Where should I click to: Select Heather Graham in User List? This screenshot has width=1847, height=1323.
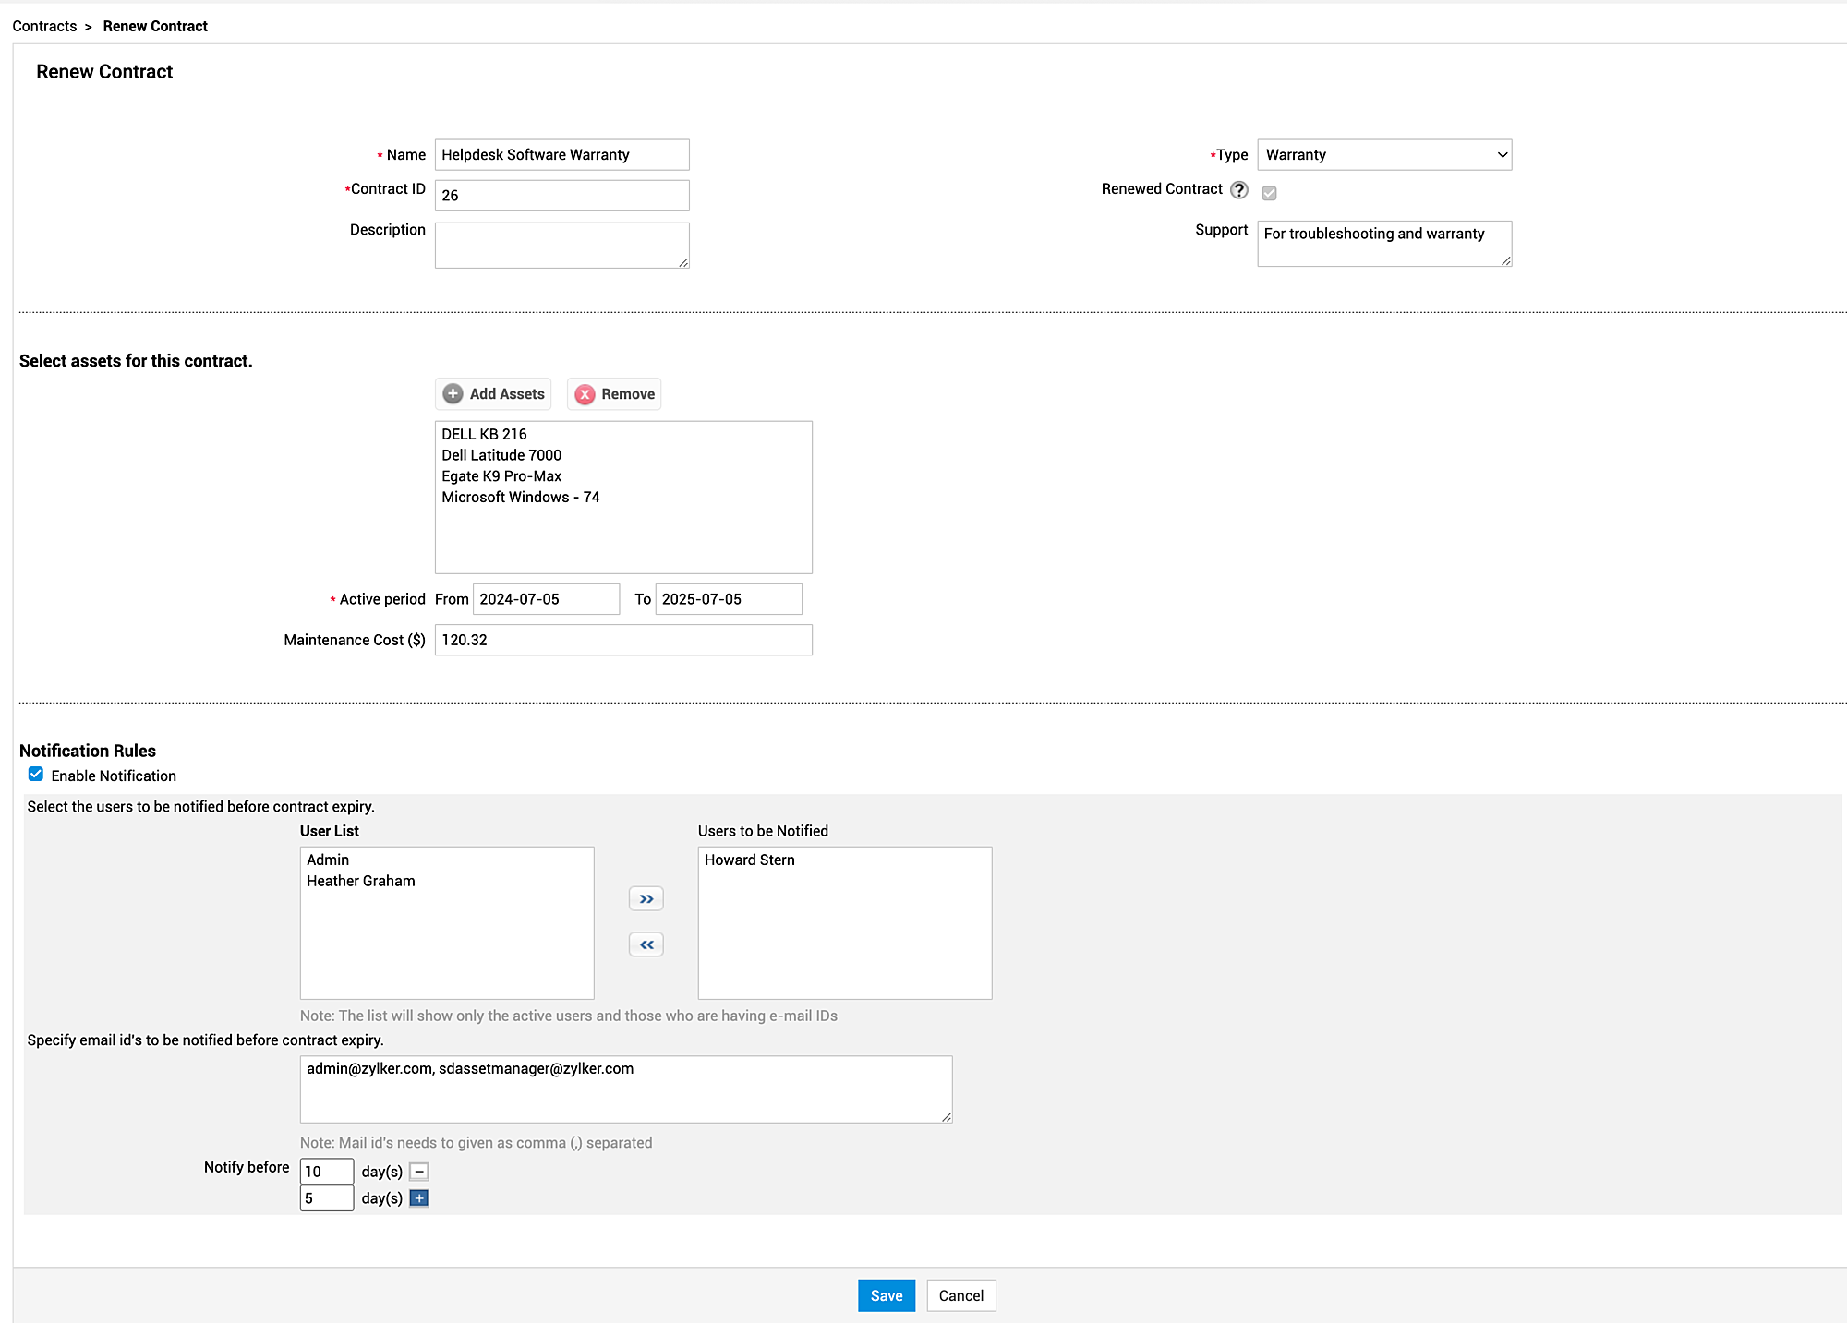coord(361,881)
